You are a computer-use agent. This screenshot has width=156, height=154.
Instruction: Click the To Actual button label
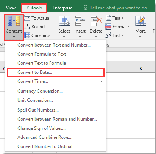pos(41,18)
